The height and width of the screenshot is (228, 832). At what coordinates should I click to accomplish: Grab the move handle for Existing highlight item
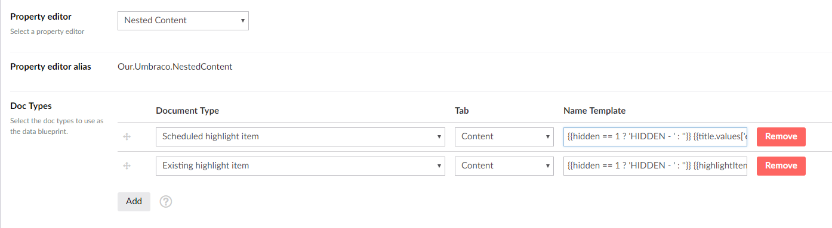(127, 166)
